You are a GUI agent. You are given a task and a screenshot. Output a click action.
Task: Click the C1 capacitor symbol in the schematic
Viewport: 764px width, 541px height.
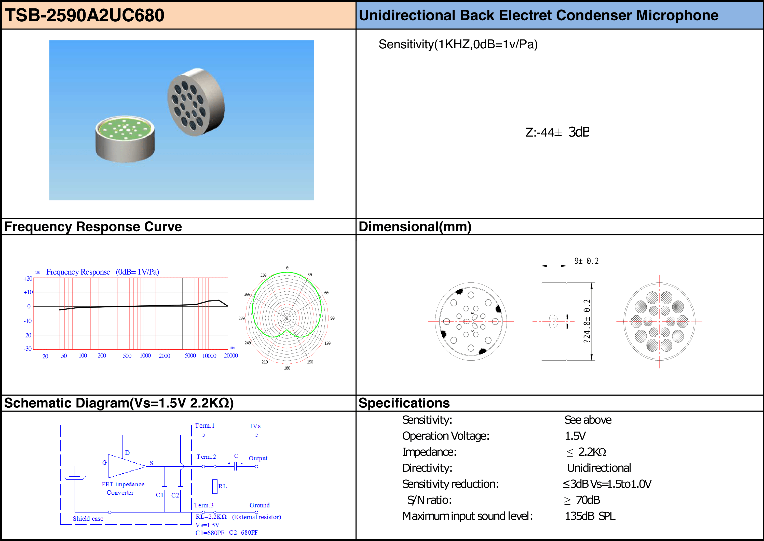click(x=165, y=488)
